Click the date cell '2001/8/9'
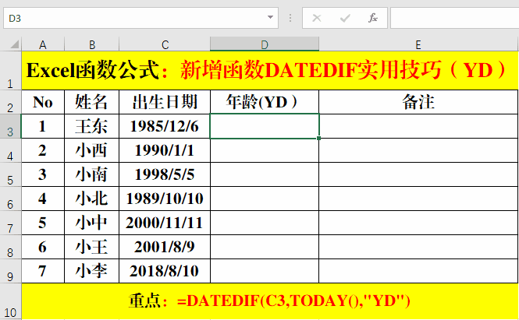The width and height of the screenshot is (519, 320). (165, 247)
